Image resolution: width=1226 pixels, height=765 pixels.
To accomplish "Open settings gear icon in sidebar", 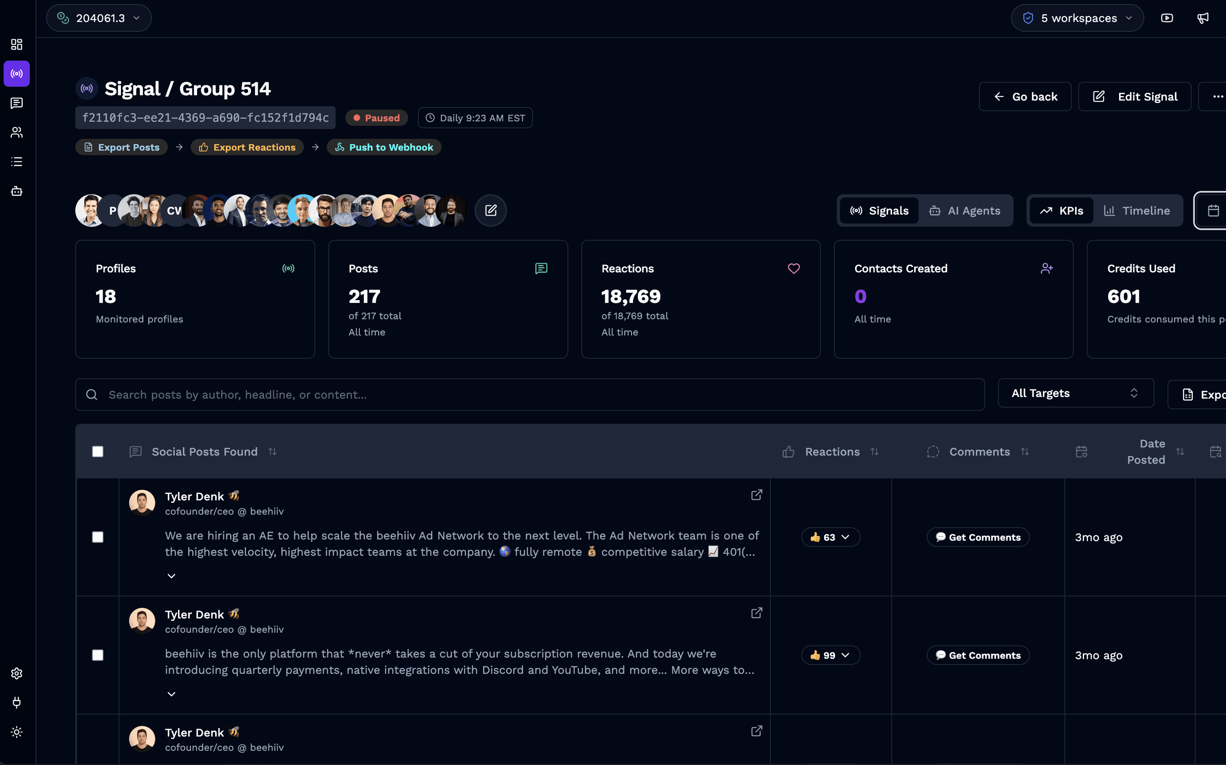I will [17, 674].
